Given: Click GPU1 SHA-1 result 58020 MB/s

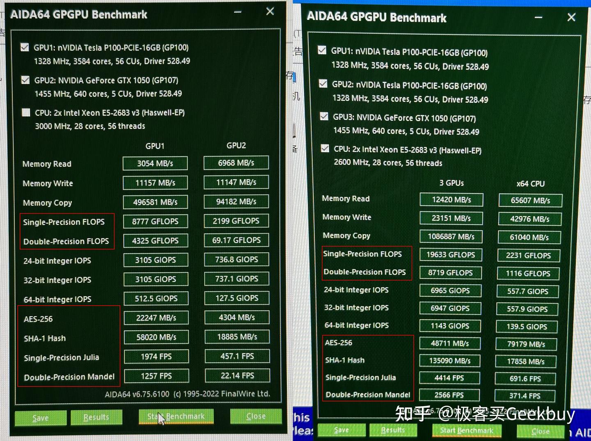Looking at the screenshot, I should coord(156,337).
